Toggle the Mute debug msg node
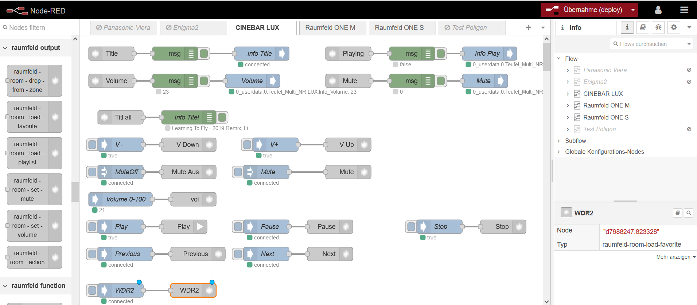This screenshot has height=305, width=697. click(441, 81)
